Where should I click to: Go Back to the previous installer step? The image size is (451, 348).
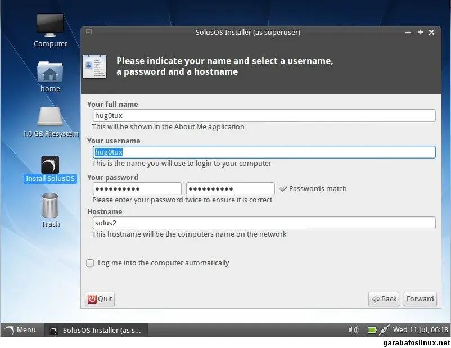[384, 299]
